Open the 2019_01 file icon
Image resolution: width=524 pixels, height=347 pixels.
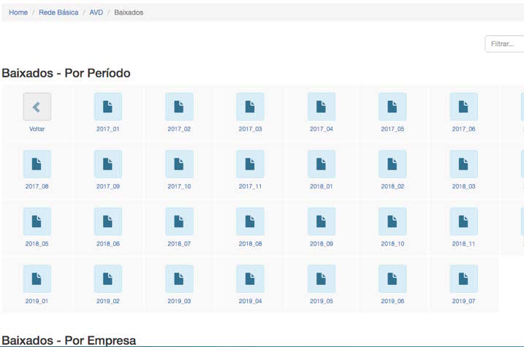(x=37, y=279)
